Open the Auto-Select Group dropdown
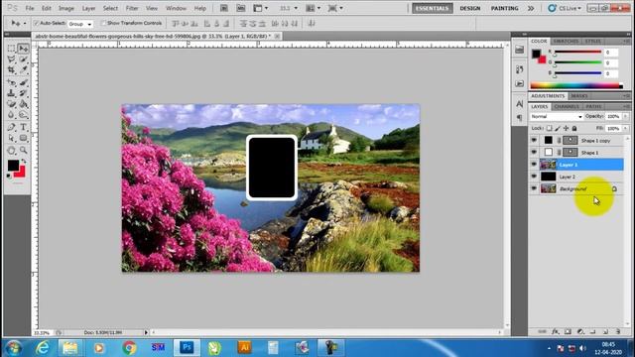 (x=80, y=24)
